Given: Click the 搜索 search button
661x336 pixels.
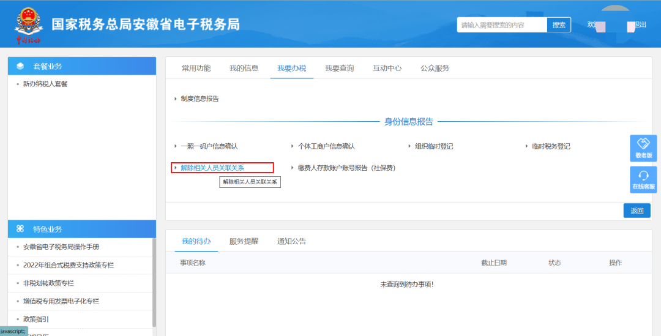Looking at the screenshot, I should tap(559, 25).
